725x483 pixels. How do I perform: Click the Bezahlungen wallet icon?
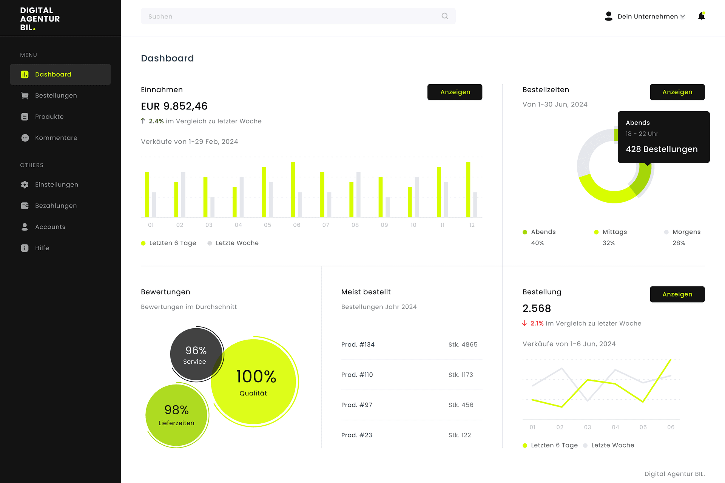coord(25,206)
